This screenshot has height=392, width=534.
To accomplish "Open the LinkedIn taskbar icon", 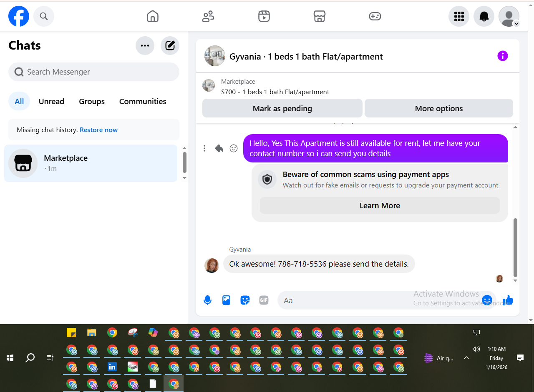I will point(112,367).
